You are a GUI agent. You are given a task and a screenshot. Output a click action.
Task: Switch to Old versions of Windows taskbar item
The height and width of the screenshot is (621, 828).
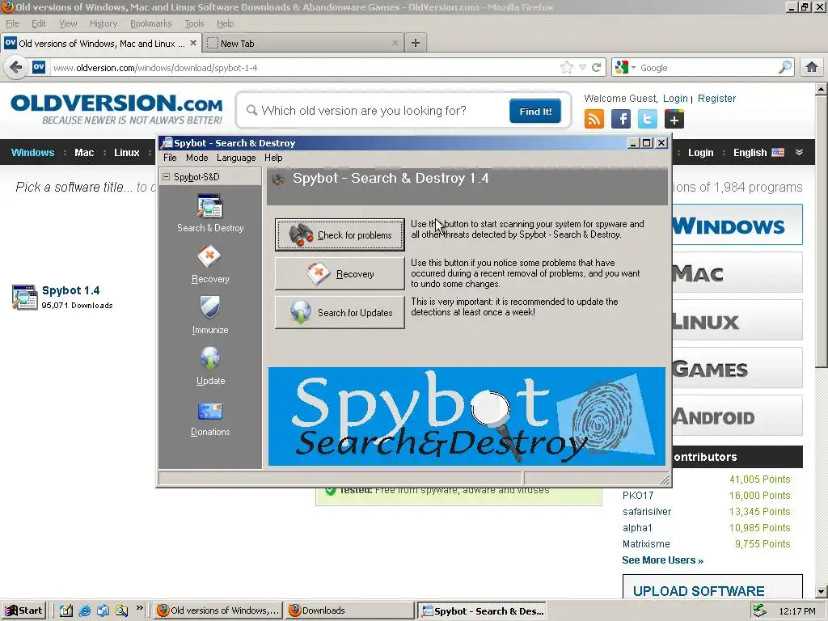pos(218,610)
